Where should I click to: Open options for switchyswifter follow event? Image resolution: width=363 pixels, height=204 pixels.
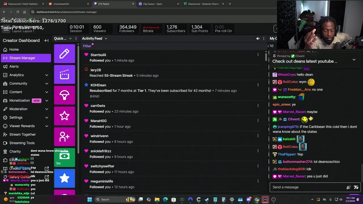point(258,166)
